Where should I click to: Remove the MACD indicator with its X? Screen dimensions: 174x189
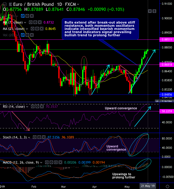point(60,163)
